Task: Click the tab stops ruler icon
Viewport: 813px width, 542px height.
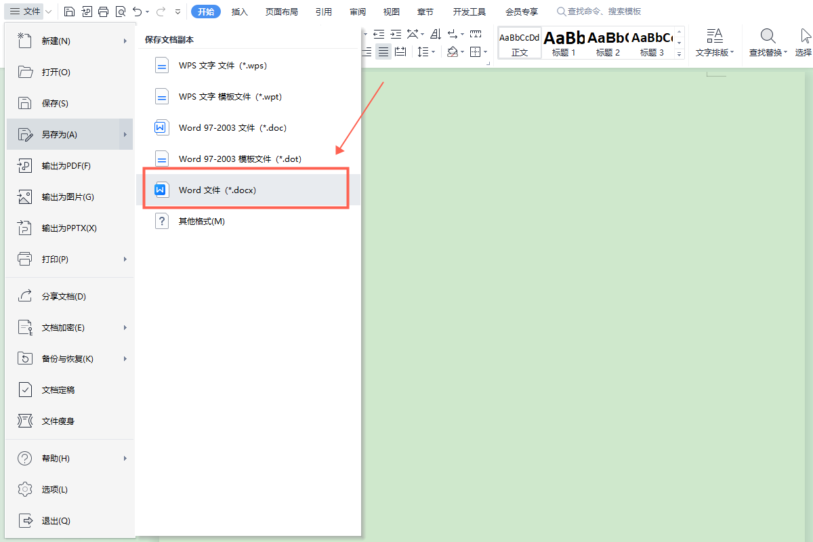Action: (x=476, y=33)
